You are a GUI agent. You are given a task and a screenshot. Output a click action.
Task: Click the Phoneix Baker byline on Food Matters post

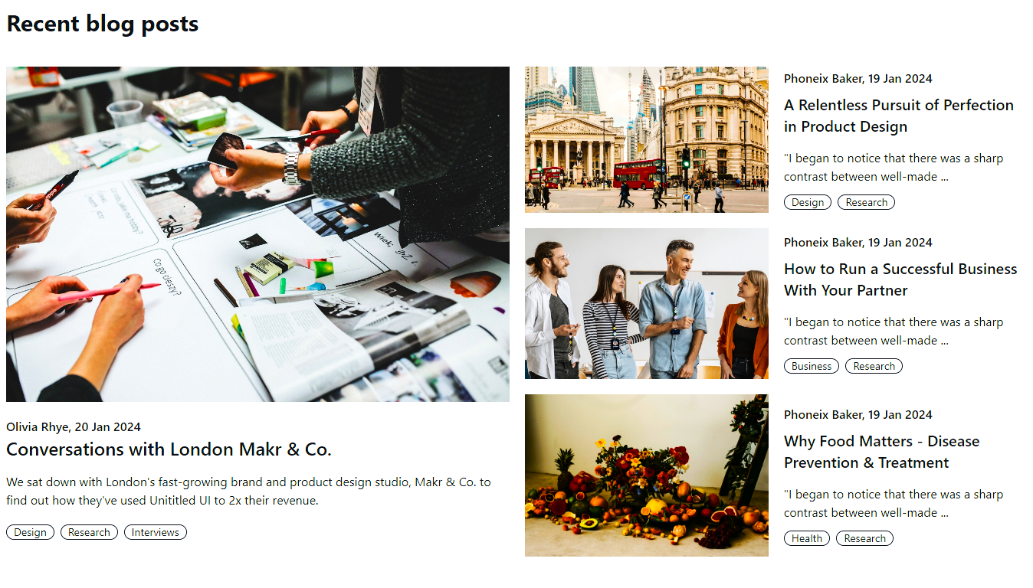click(x=858, y=414)
